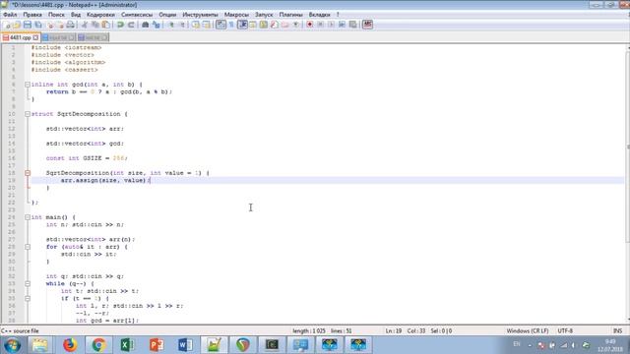Click the Paste toolbar icon

click(106, 25)
